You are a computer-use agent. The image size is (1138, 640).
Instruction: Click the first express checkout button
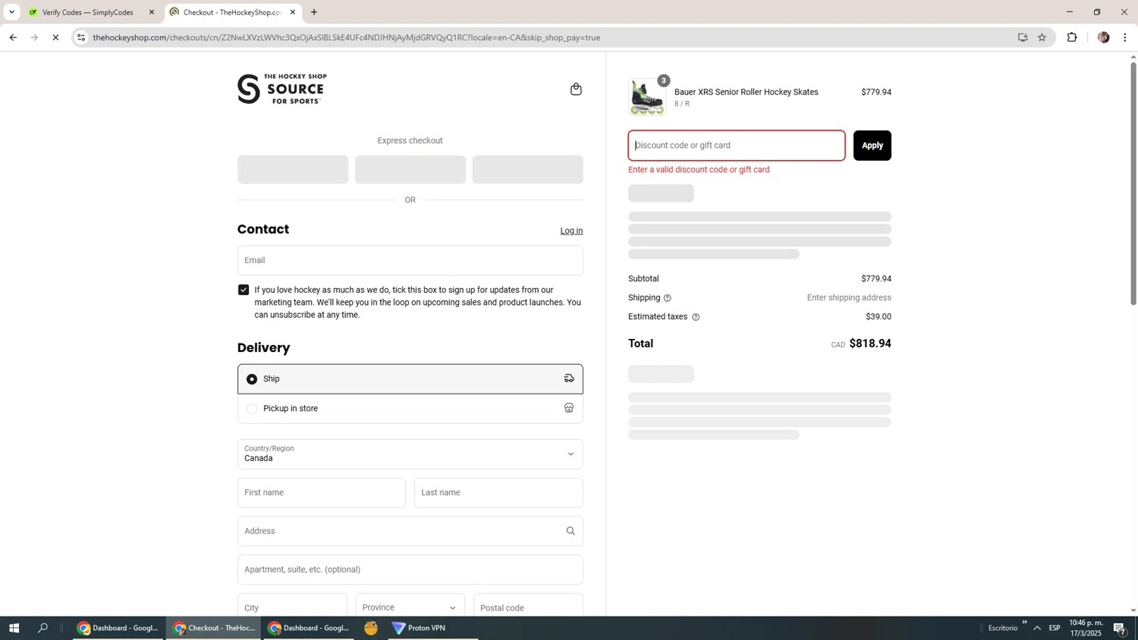[293, 170]
